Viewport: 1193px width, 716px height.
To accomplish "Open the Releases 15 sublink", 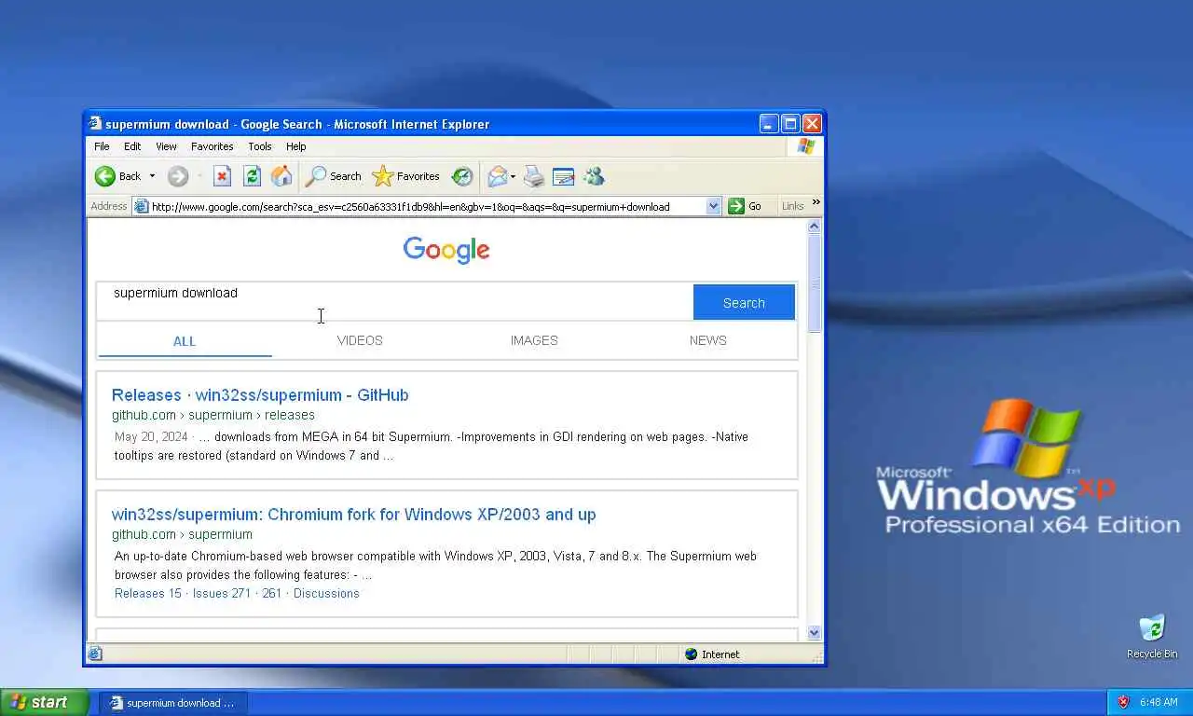I will tap(148, 593).
